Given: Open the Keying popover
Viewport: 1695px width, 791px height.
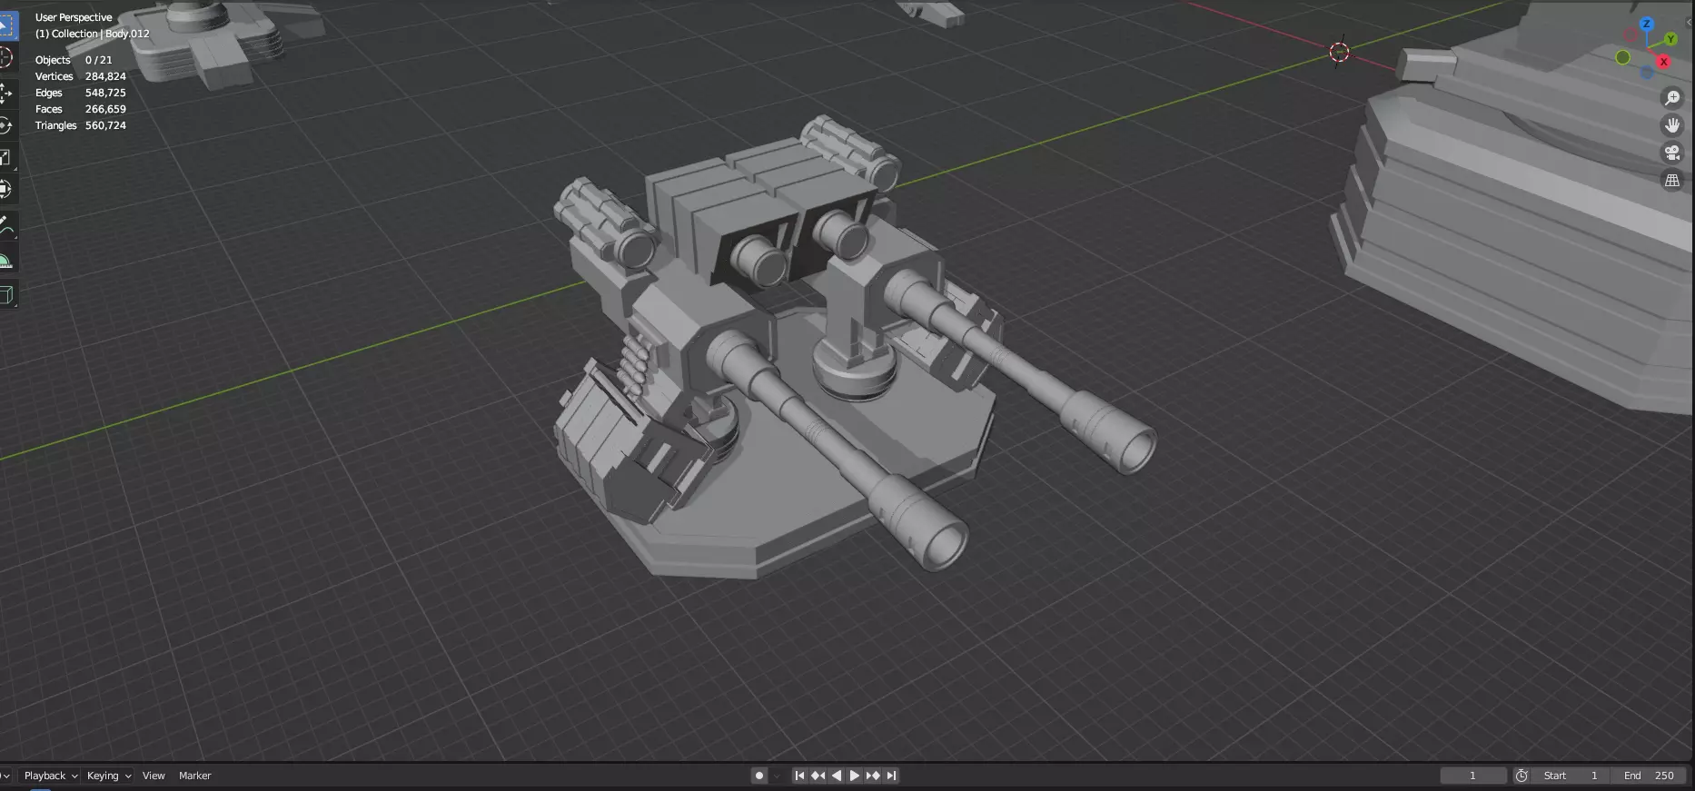Looking at the screenshot, I should coord(109,776).
